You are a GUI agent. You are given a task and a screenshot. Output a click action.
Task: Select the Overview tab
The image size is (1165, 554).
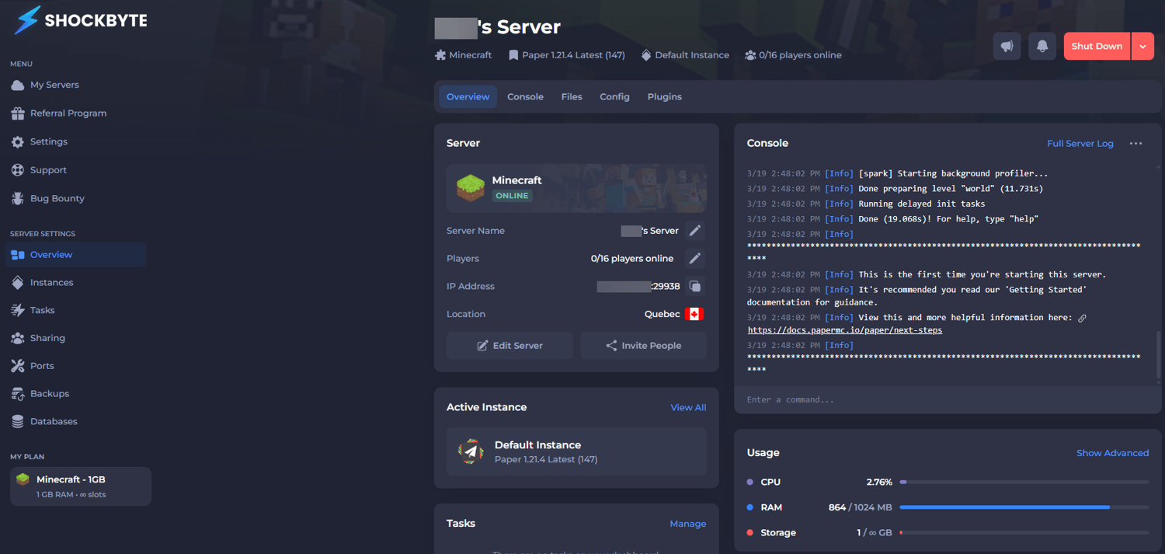click(468, 97)
